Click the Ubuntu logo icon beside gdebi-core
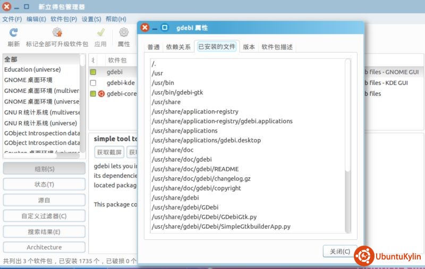This screenshot has width=425, height=269. point(101,94)
